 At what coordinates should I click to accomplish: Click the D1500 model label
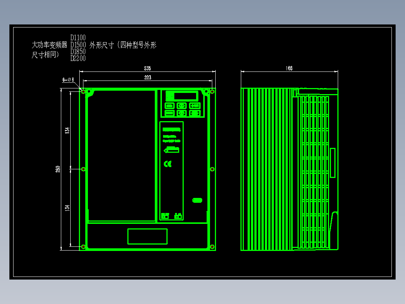pos(78,44)
